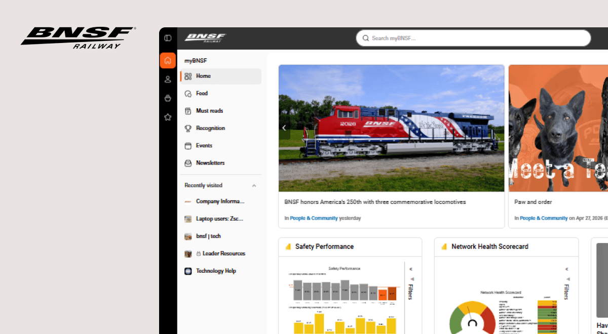608x334 pixels.
Task: Click the search magnifier icon
Action: point(366,38)
